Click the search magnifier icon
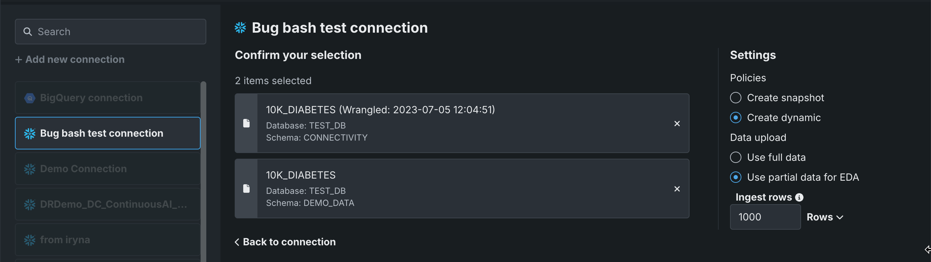This screenshot has height=262, width=931. click(27, 32)
